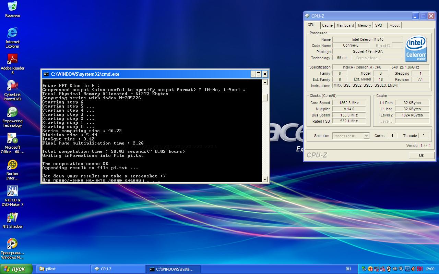The width and height of the screenshot is (439, 274).
Task: Click the Core Speed value '1862.3 MHz'
Action: click(x=349, y=103)
